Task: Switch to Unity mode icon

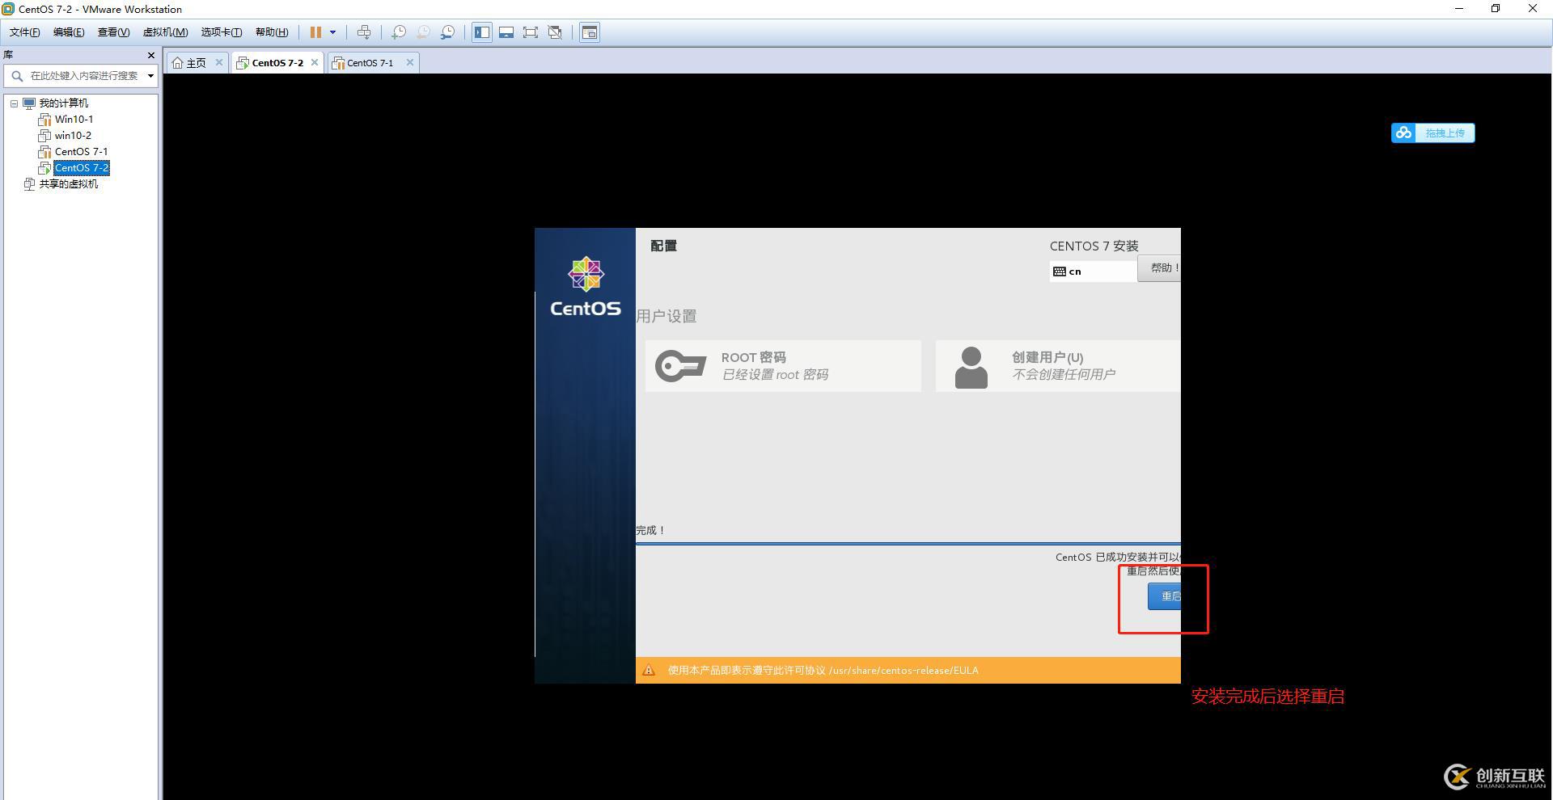Action: (555, 32)
